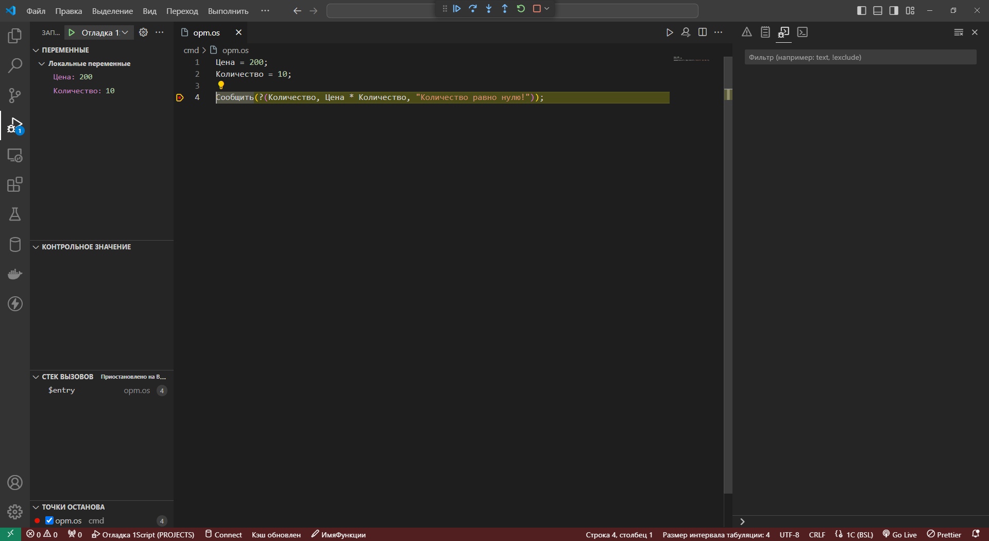Image resolution: width=989 pixels, height=541 pixels.
Task: Collapse Локальные переменные group
Action: click(x=42, y=64)
